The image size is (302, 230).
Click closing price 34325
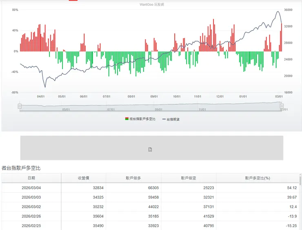point(98,197)
